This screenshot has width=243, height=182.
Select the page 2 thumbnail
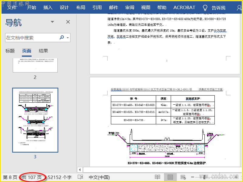[x=35, y=65]
